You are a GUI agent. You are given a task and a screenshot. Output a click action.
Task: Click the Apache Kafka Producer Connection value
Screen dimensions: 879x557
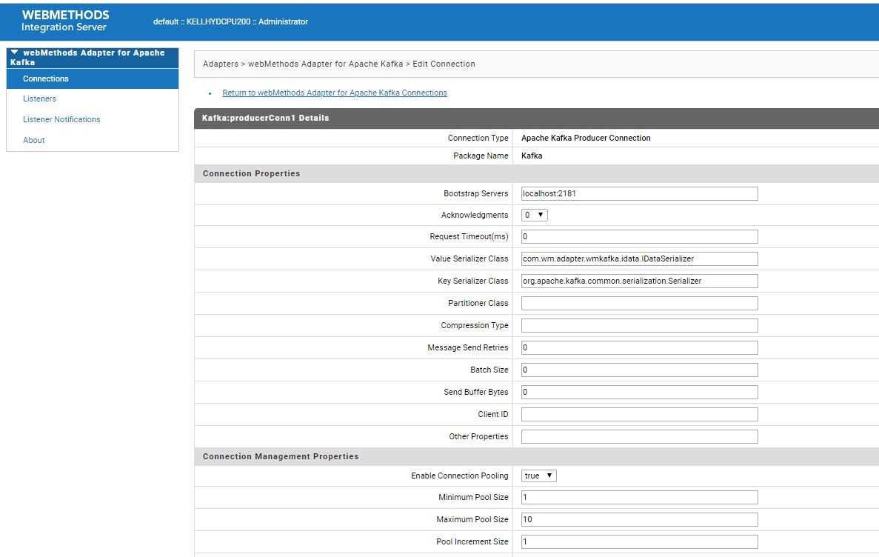[x=586, y=138]
